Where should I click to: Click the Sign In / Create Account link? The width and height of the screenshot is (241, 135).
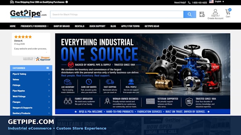(215, 17)
